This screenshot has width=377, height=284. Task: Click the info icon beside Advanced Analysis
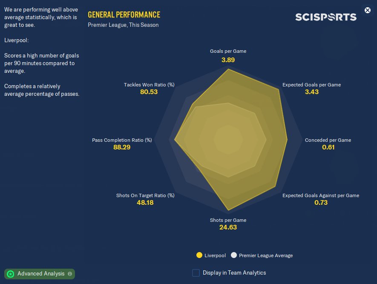point(70,274)
